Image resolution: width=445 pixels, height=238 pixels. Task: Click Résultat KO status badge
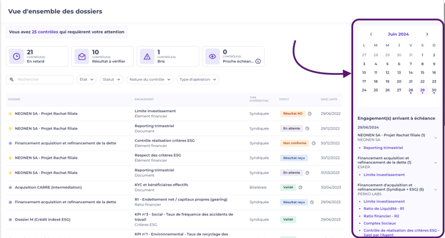coord(292,114)
